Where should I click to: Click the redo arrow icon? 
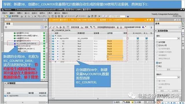tap(44, 16)
